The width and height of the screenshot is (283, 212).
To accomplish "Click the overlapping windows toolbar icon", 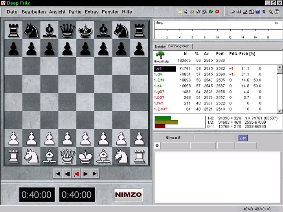I will point(277,12).
